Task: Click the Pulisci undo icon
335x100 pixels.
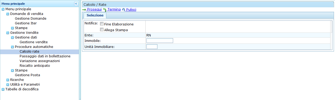Action: click(x=123, y=10)
